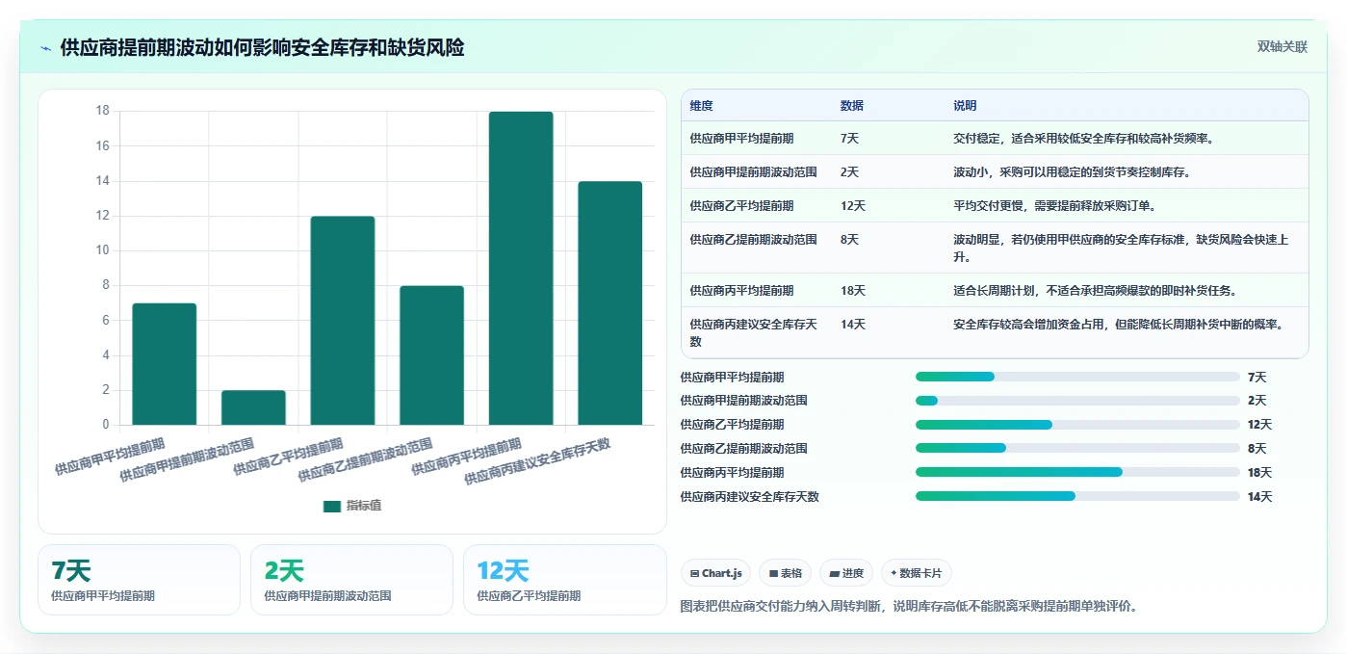1347x654 pixels.
Task: Click the 2天 progress bar for 供应商甲提前期波动范围
Action: tap(1077, 401)
